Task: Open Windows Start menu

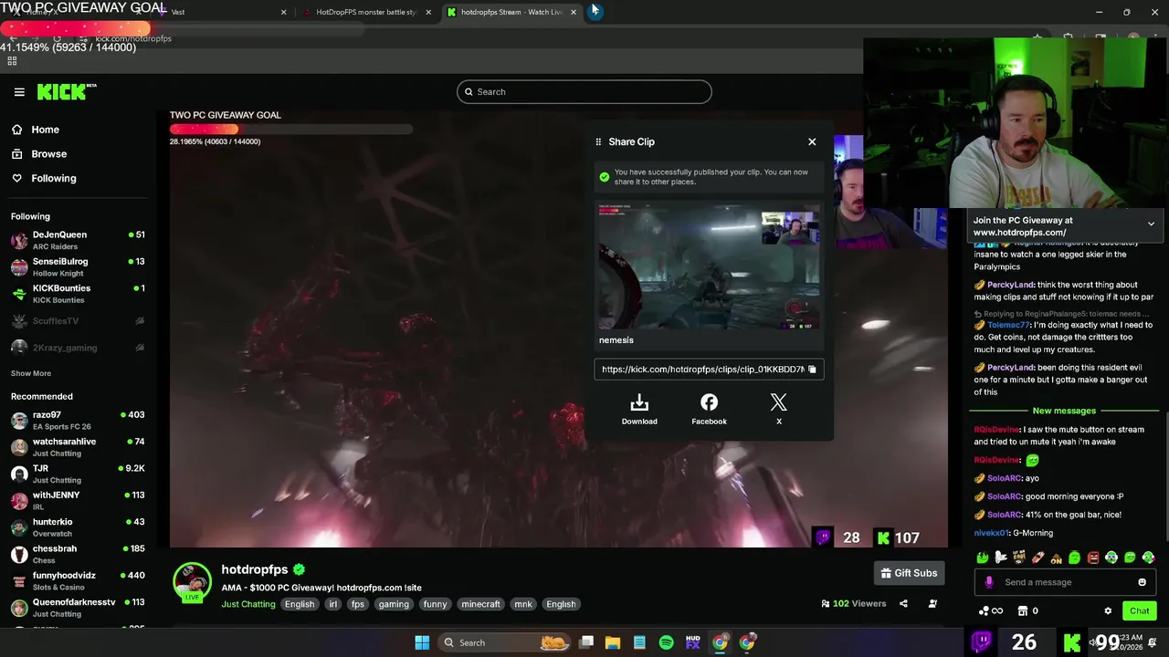Action: (x=422, y=642)
